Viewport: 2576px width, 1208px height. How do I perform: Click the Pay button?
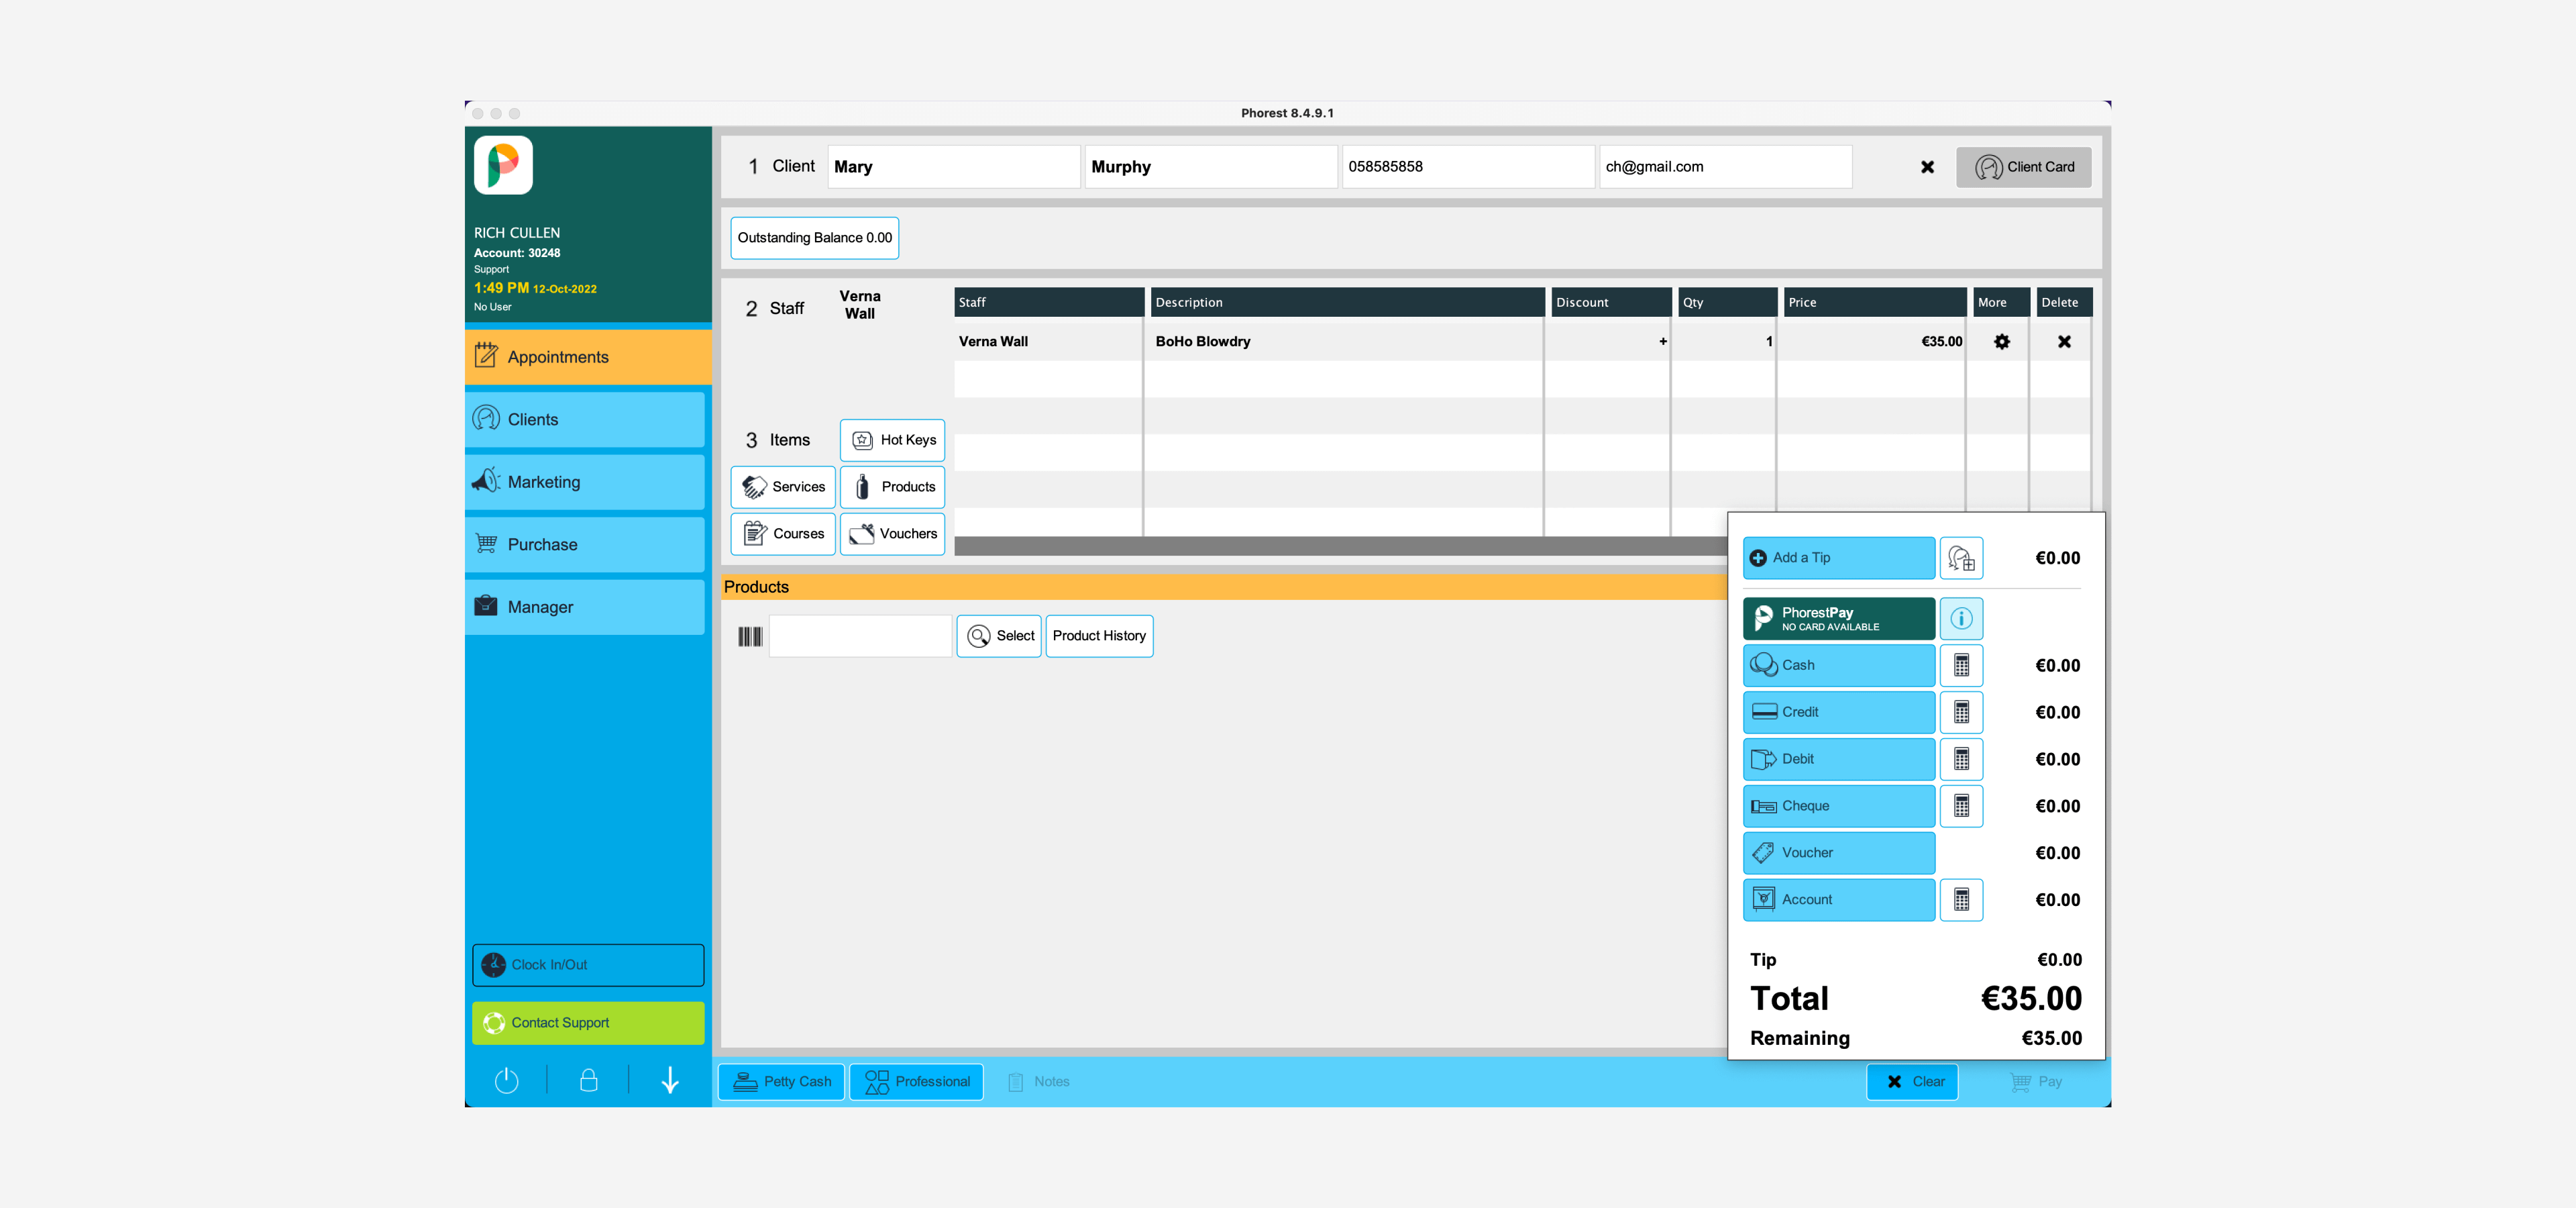click(x=2036, y=1082)
